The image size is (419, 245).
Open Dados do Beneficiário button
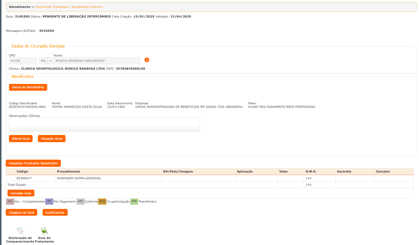(x=28, y=87)
